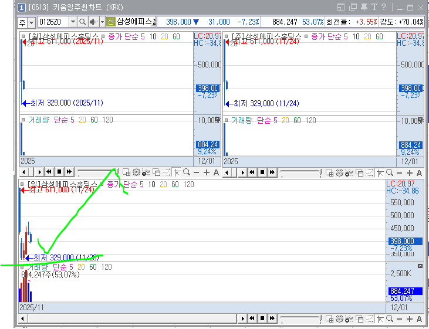Screen dimensions: 429x329
Task: Fast forward monthly chart with double-right arrows
Action: [69, 172]
